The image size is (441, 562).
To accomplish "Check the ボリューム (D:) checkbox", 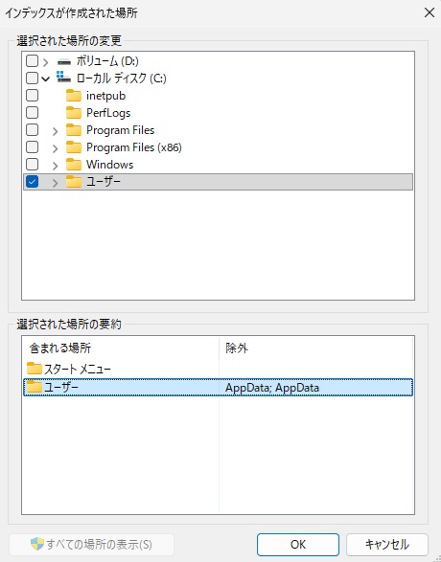I will point(32,61).
